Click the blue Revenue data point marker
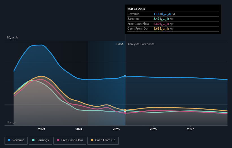The image size is (232, 148). coord(125,76)
